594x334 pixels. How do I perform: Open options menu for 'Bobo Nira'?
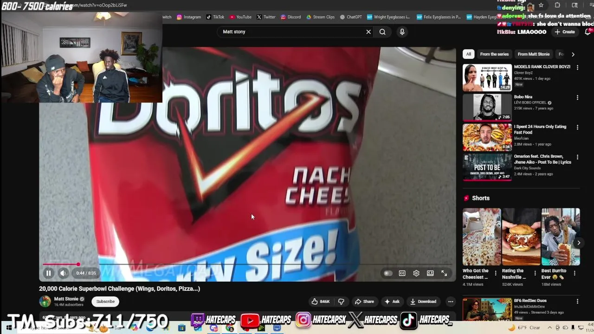pyautogui.click(x=577, y=98)
